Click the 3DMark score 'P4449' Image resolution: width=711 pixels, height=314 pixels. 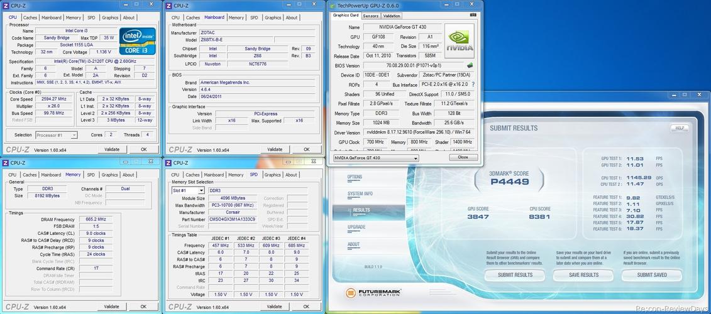tap(510, 181)
